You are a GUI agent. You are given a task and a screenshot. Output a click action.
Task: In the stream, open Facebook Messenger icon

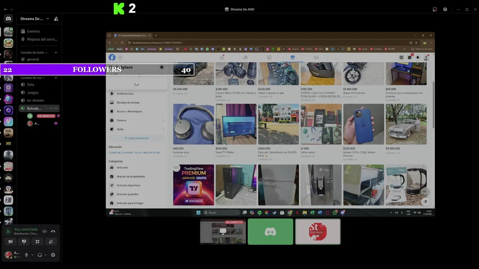point(409,57)
